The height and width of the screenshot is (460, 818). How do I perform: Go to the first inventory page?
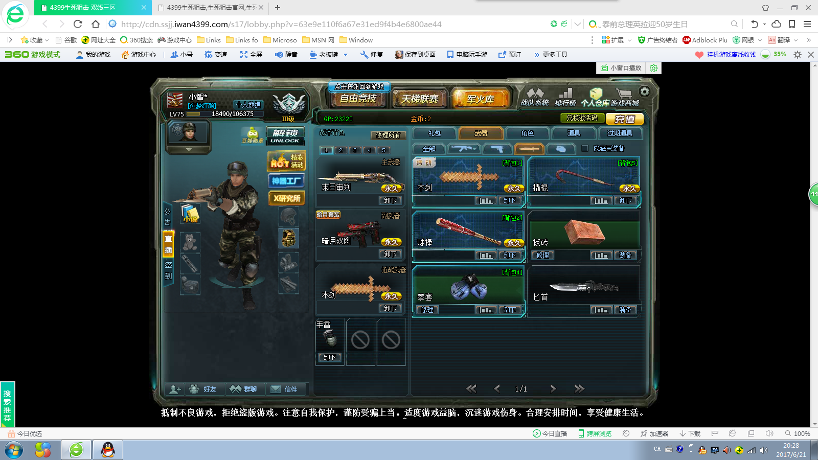pyautogui.click(x=471, y=389)
